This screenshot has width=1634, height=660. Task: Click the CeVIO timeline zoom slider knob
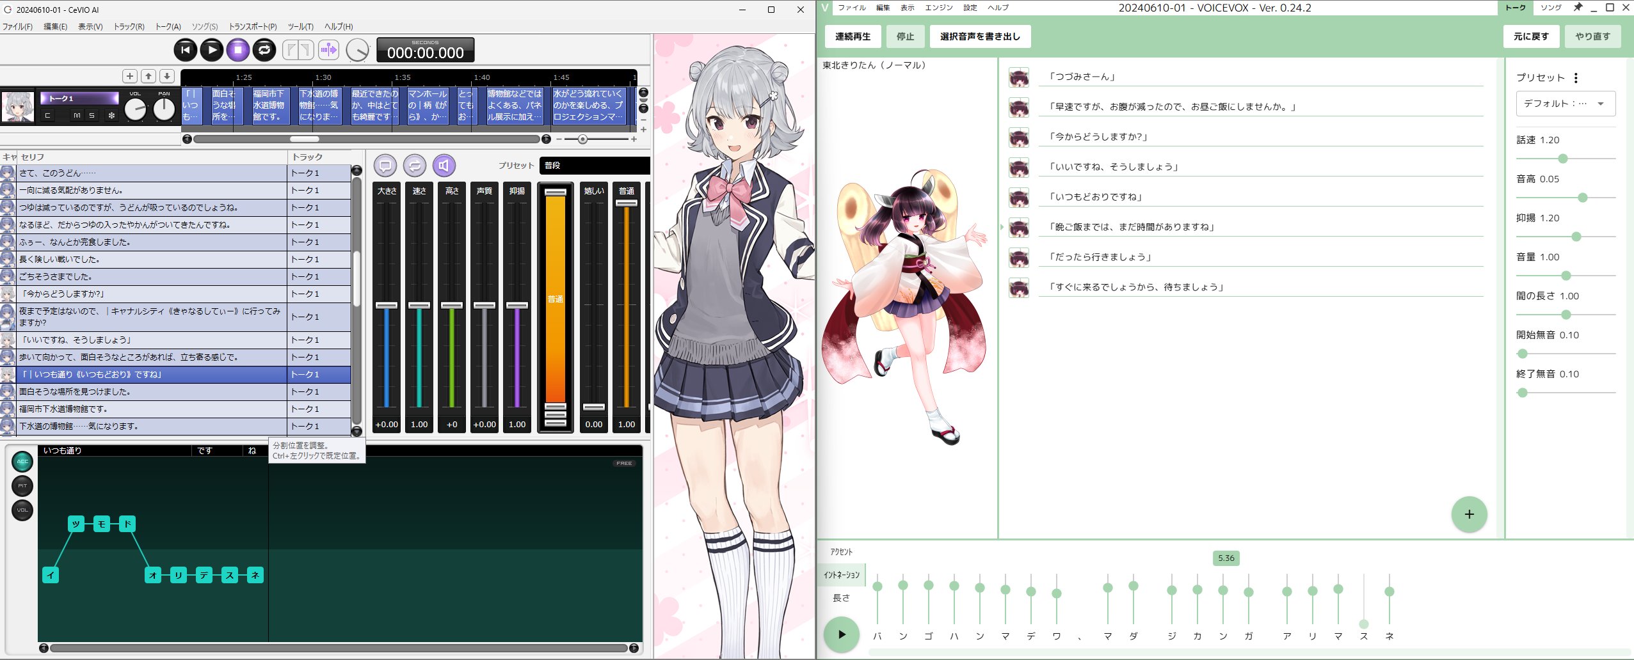[582, 139]
